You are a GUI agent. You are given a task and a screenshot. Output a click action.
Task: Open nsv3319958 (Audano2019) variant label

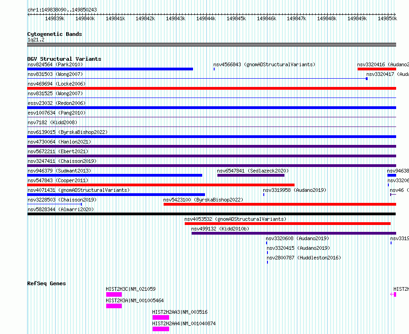coord(295,190)
